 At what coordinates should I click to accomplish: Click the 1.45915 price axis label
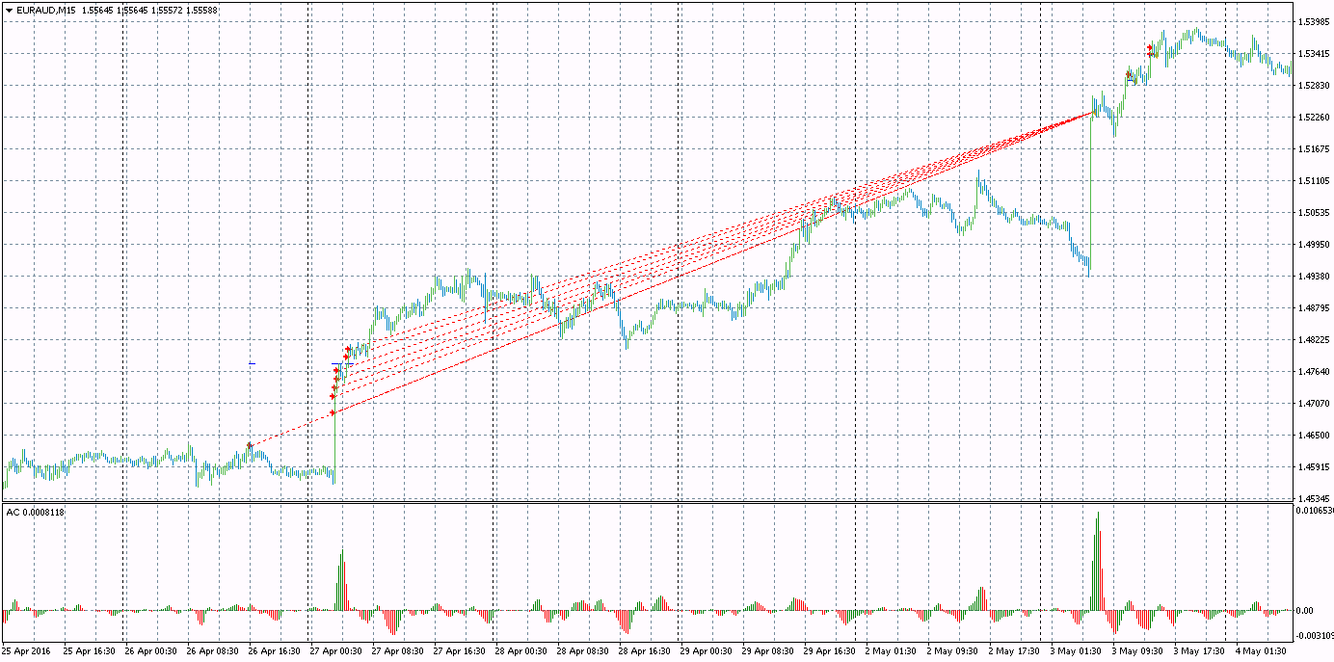point(1314,467)
